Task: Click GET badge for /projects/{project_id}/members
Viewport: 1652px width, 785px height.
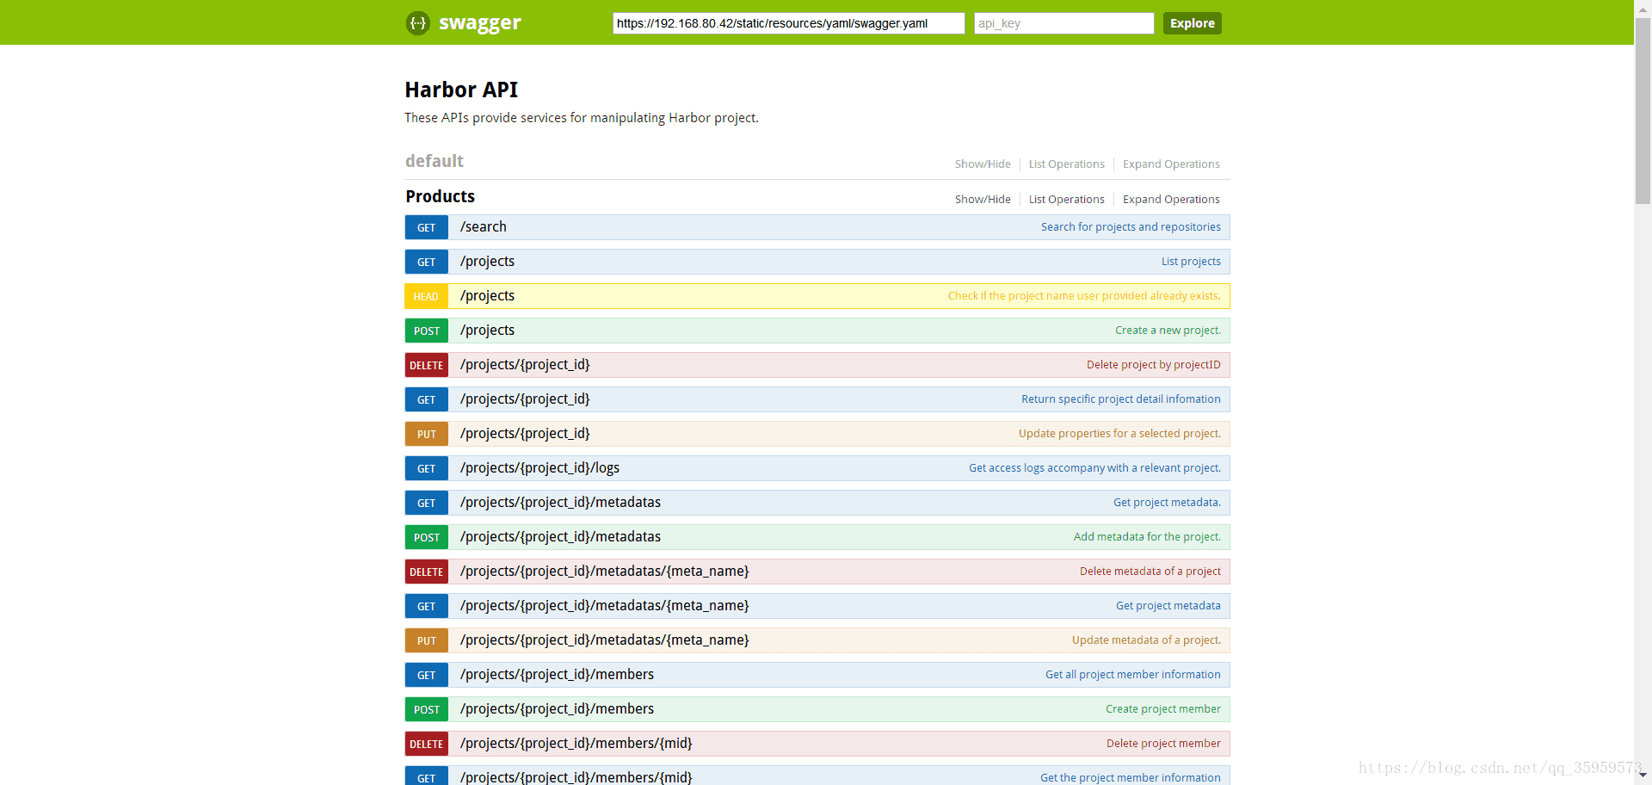Action: click(x=427, y=675)
